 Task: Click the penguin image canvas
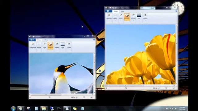(61, 73)
